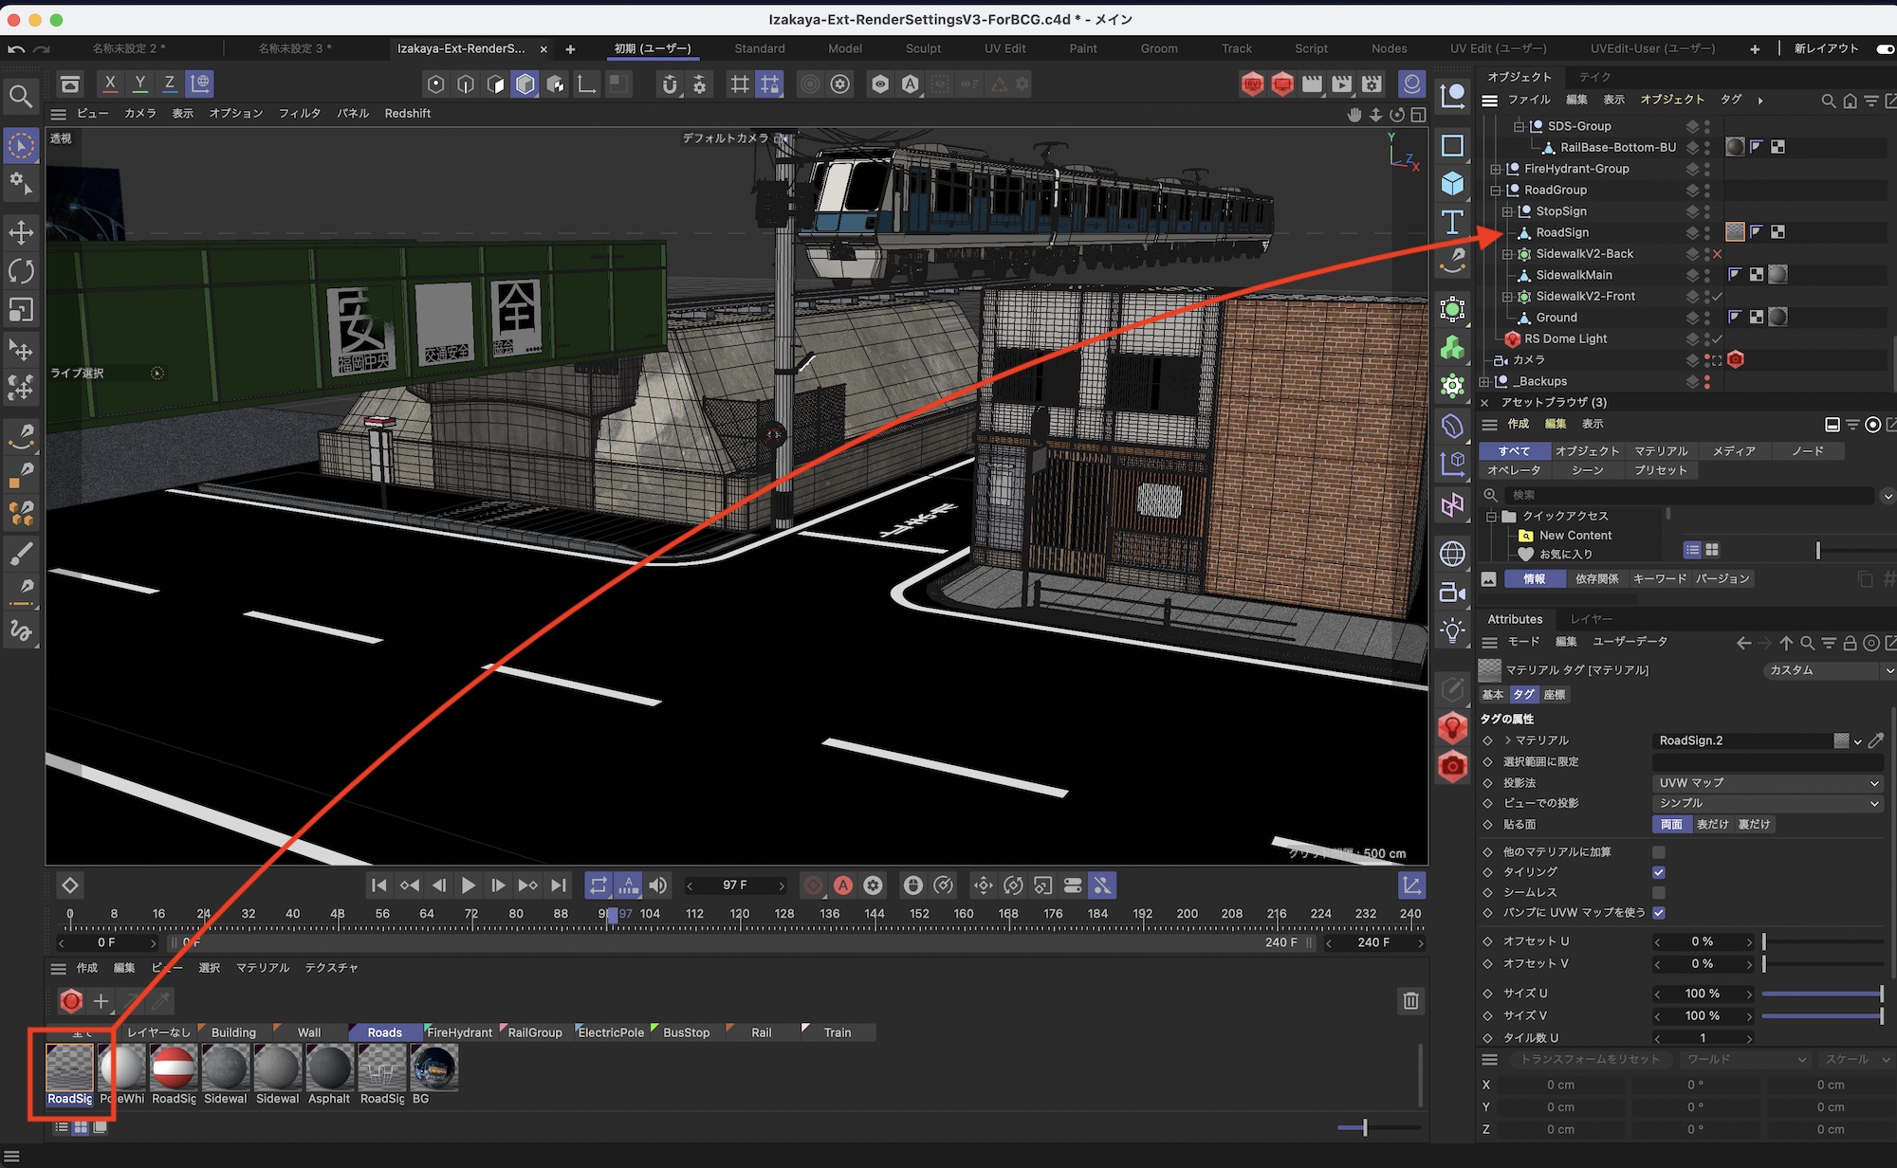Click the trash icon in Material Manager
The height and width of the screenshot is (1168, 1897).
[1410, 1001]
